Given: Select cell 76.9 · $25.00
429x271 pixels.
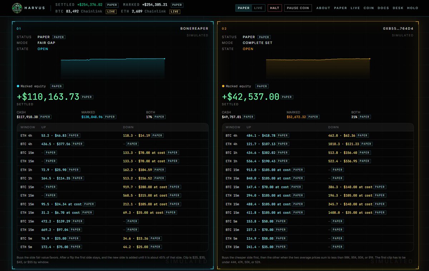Looking at the screenshot, I should click(x=54, y=238).
